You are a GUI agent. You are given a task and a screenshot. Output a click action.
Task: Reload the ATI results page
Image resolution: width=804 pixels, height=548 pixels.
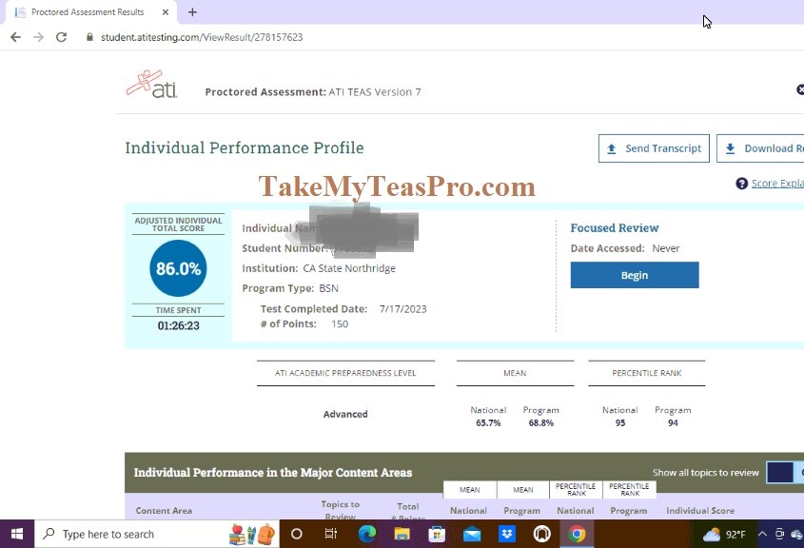tap(62, 37)
